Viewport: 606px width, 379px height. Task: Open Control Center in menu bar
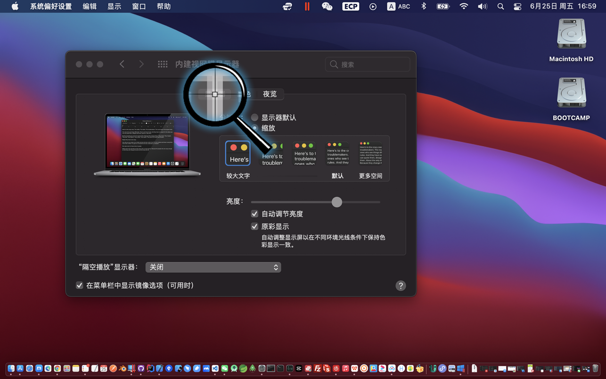point(517,6)
